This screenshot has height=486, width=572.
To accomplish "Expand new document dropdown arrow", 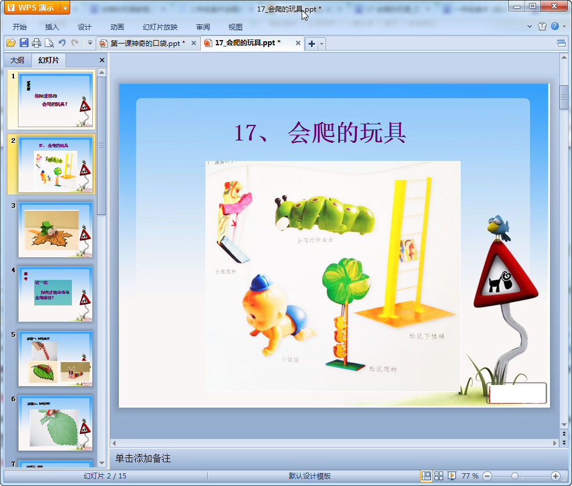I will tap(322, 44).
